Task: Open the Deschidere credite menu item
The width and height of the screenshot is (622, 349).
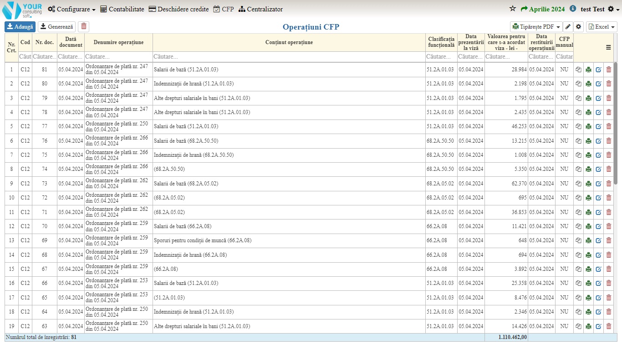Action: 178,9
